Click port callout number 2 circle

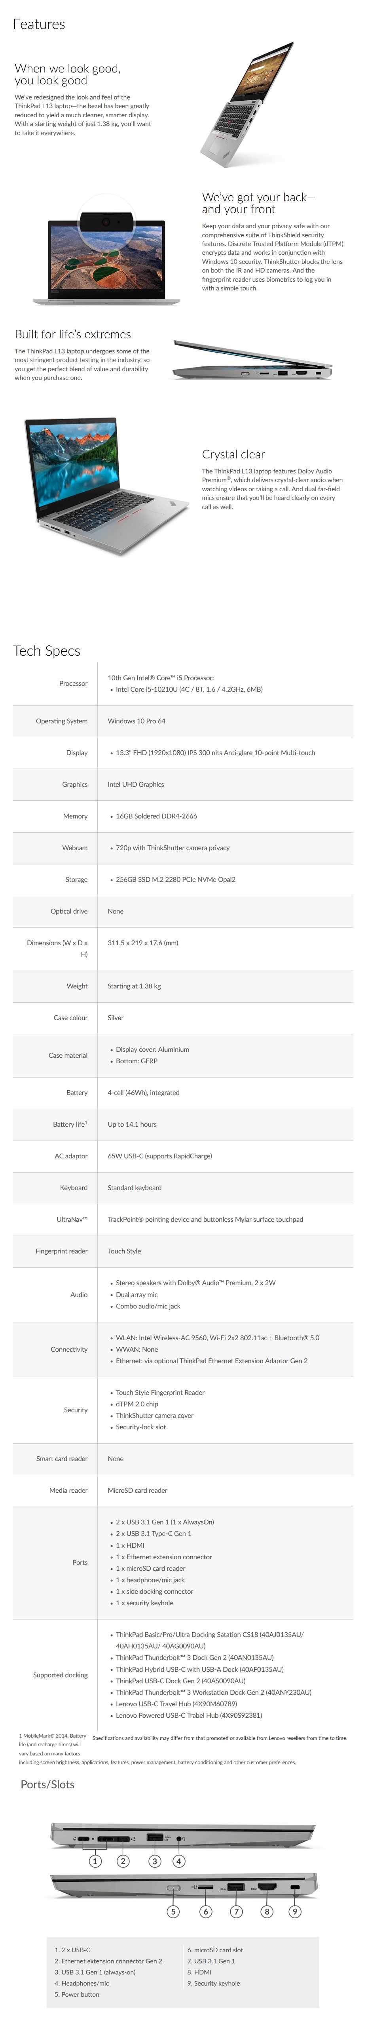click(x=123, y=1860)
